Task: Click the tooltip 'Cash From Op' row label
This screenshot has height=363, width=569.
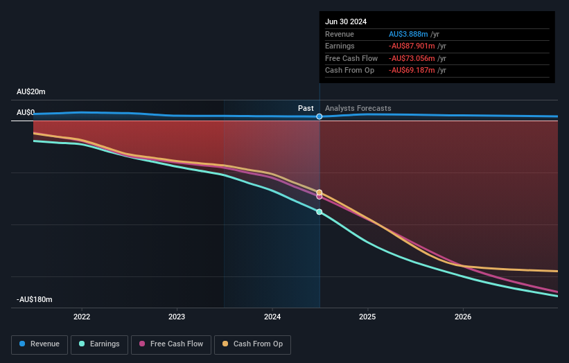Action: [x=349, y=71]
